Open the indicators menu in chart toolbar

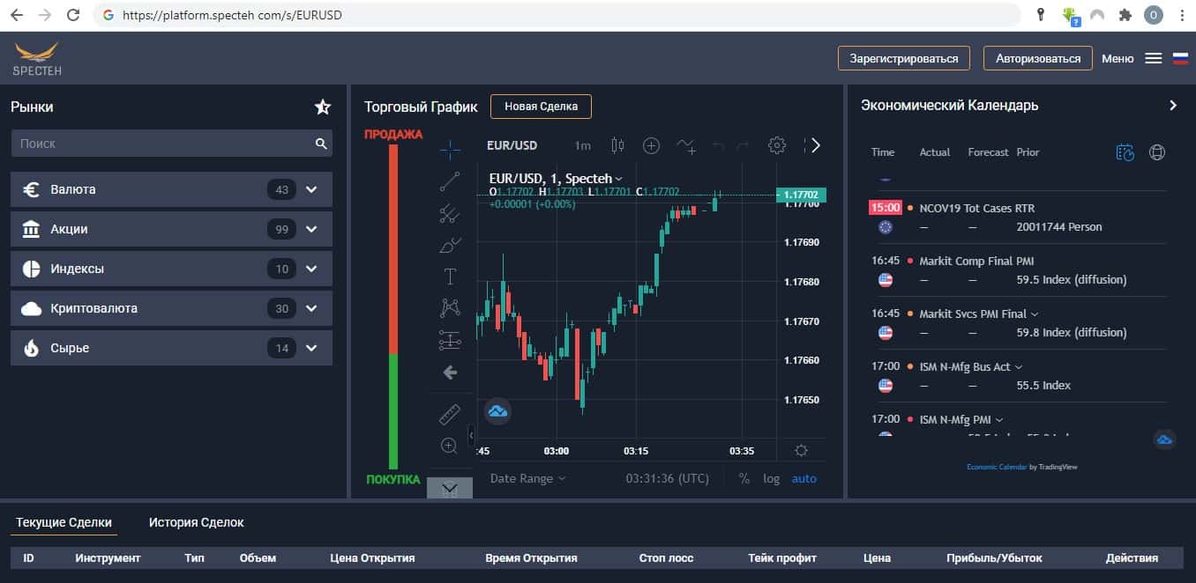(686, 145)
